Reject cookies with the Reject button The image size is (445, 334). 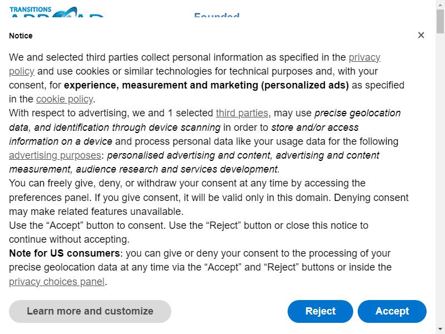click(320, 311)
